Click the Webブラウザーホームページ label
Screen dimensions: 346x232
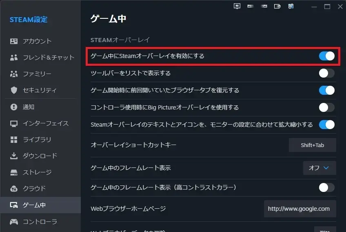[128, 209]
